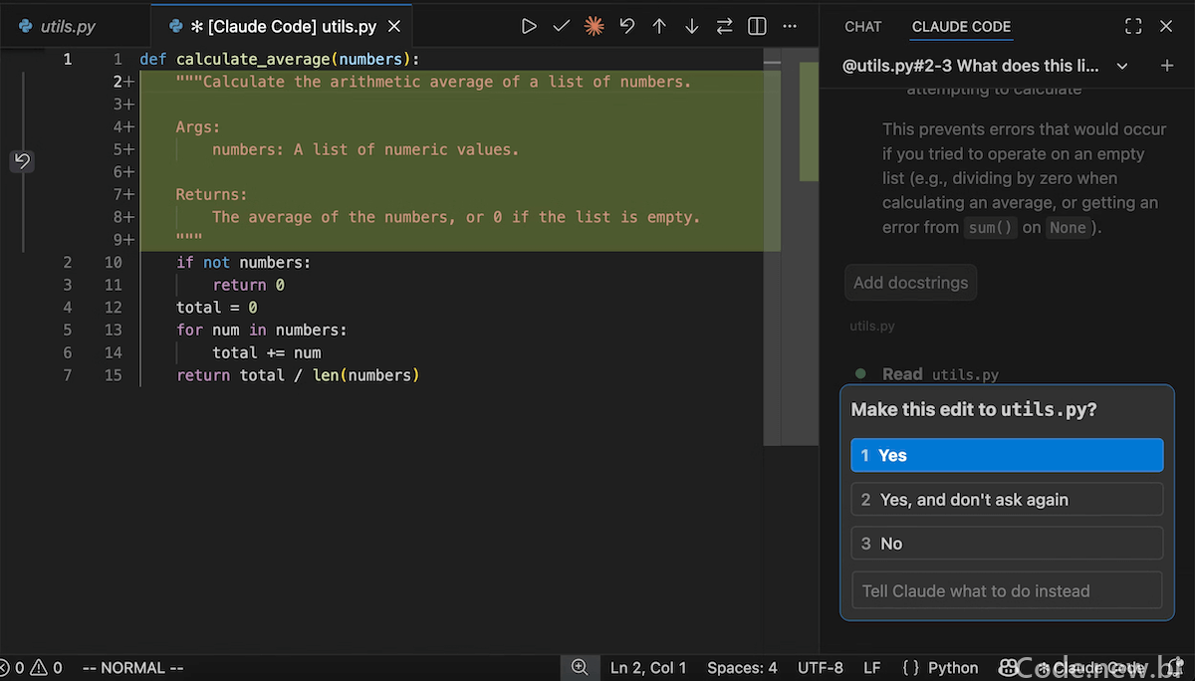Open Claude Code via orange starburst icon
The width and height of the screenshot is (1195, 681).
tap(595, 27)
